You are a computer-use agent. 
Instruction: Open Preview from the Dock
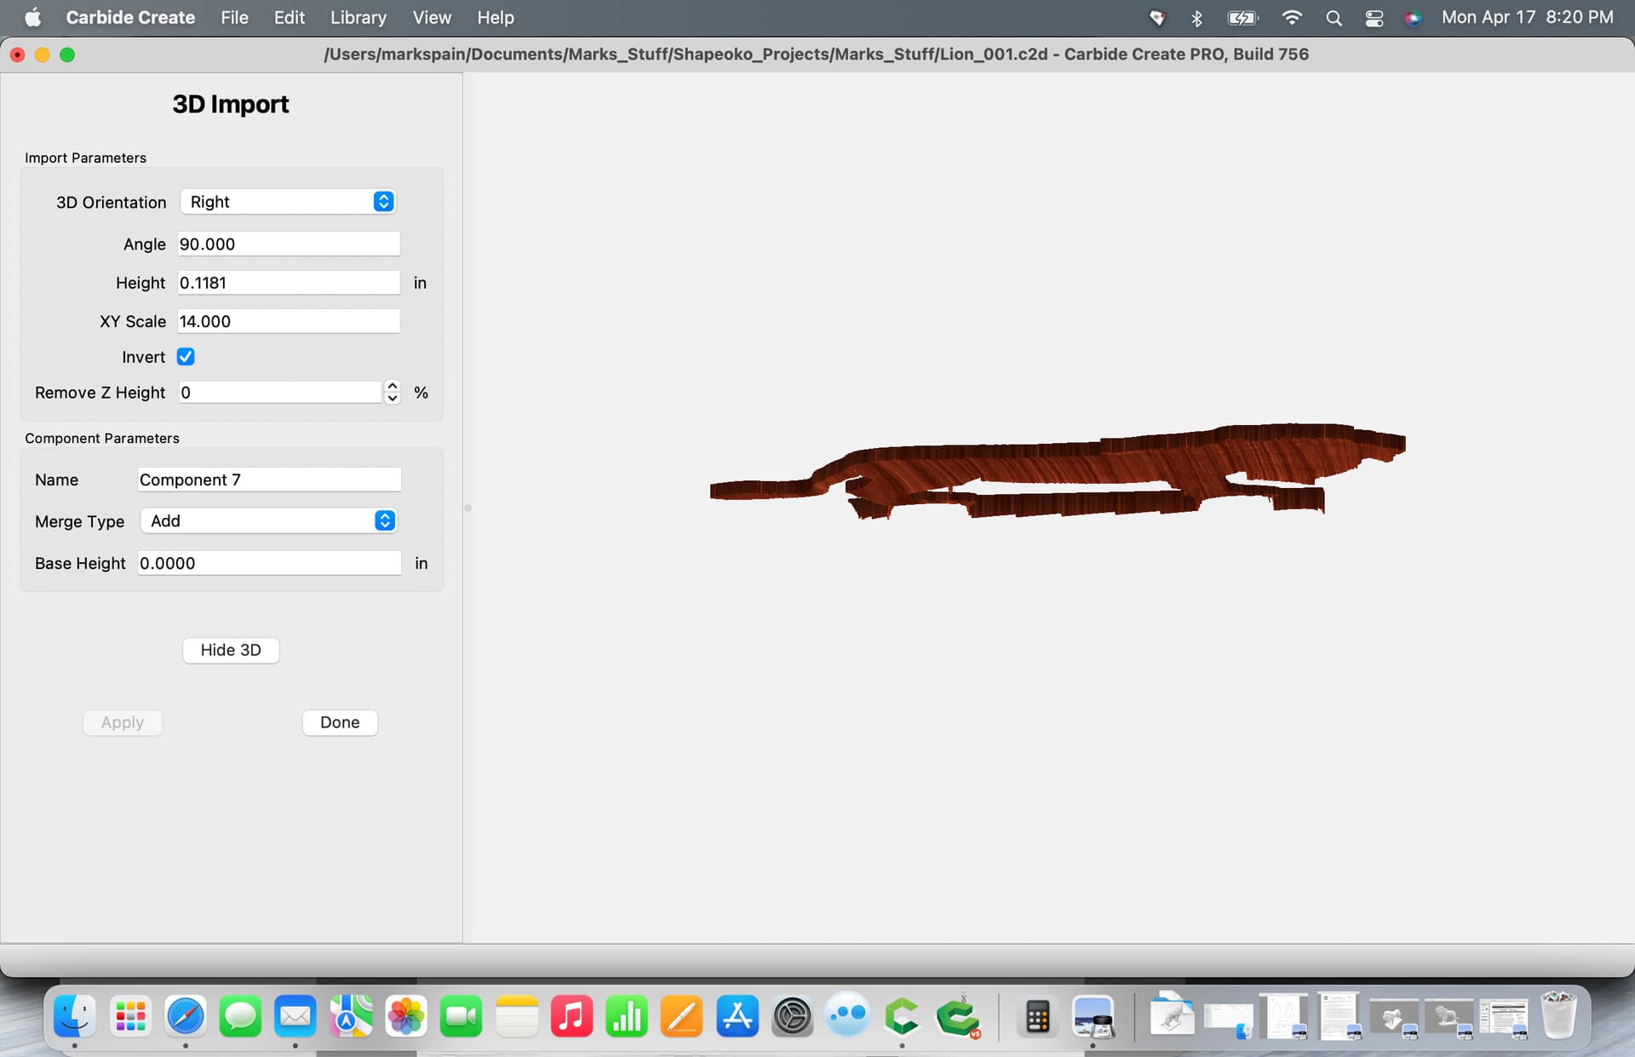(1093, 1016)
